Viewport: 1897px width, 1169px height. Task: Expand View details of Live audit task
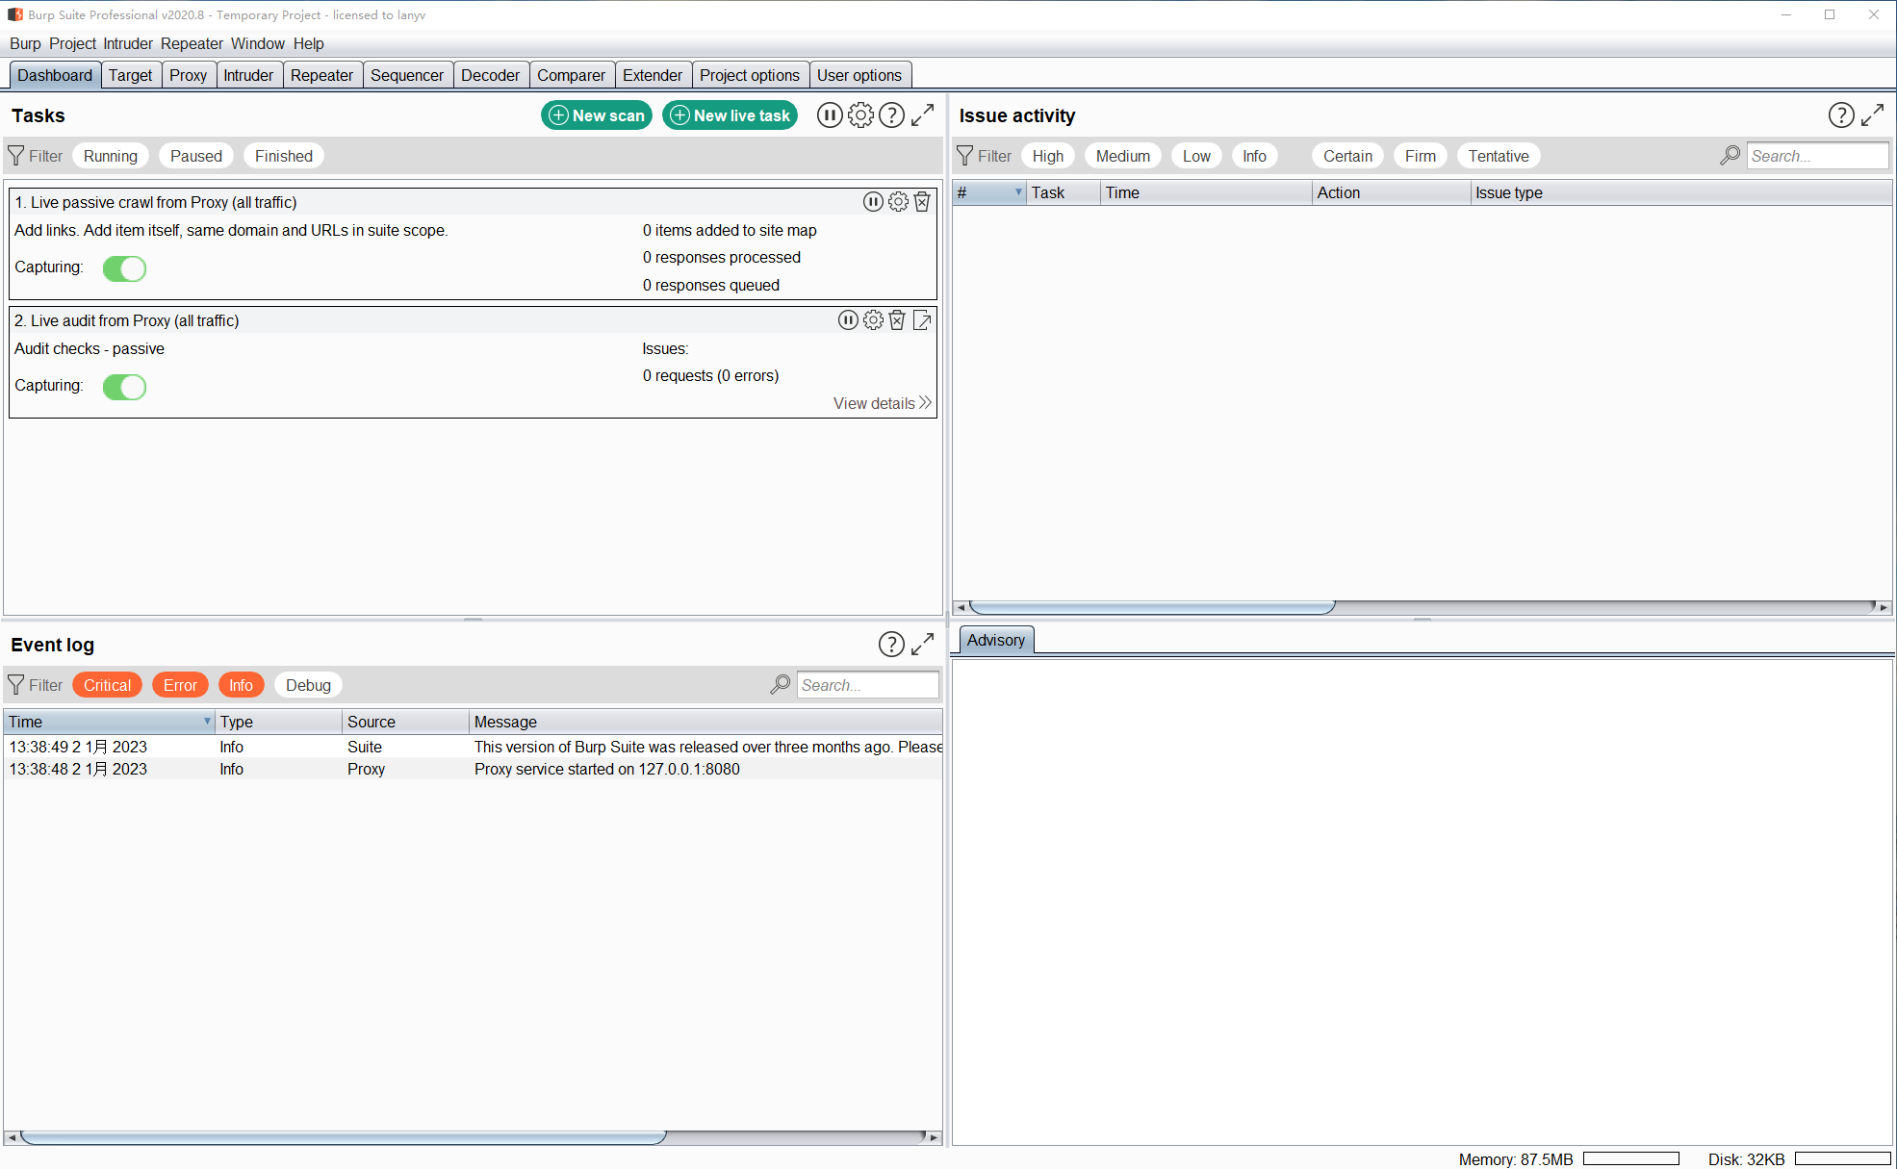883,403
